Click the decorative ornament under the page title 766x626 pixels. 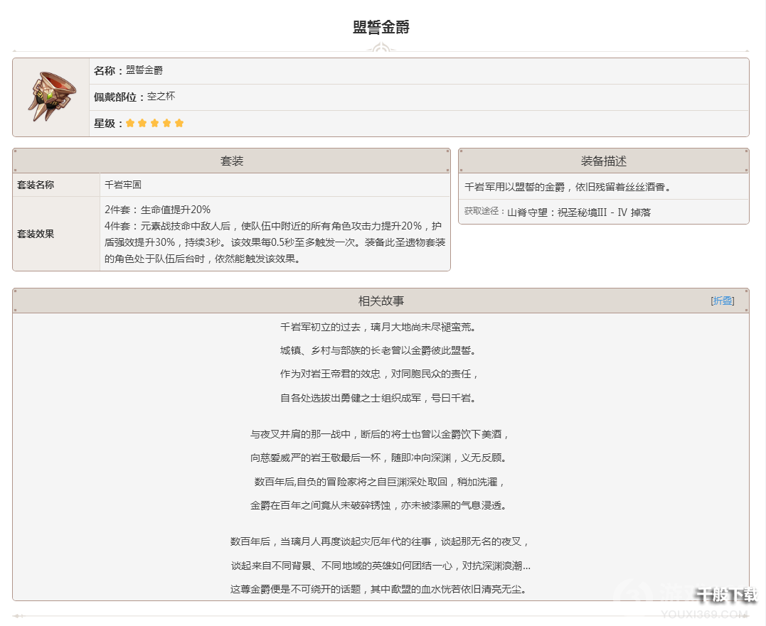[x=381, y=50]
